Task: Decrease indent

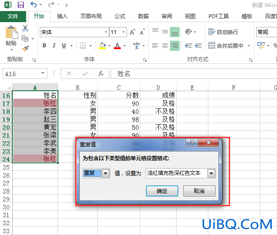Action: point(189,46)
